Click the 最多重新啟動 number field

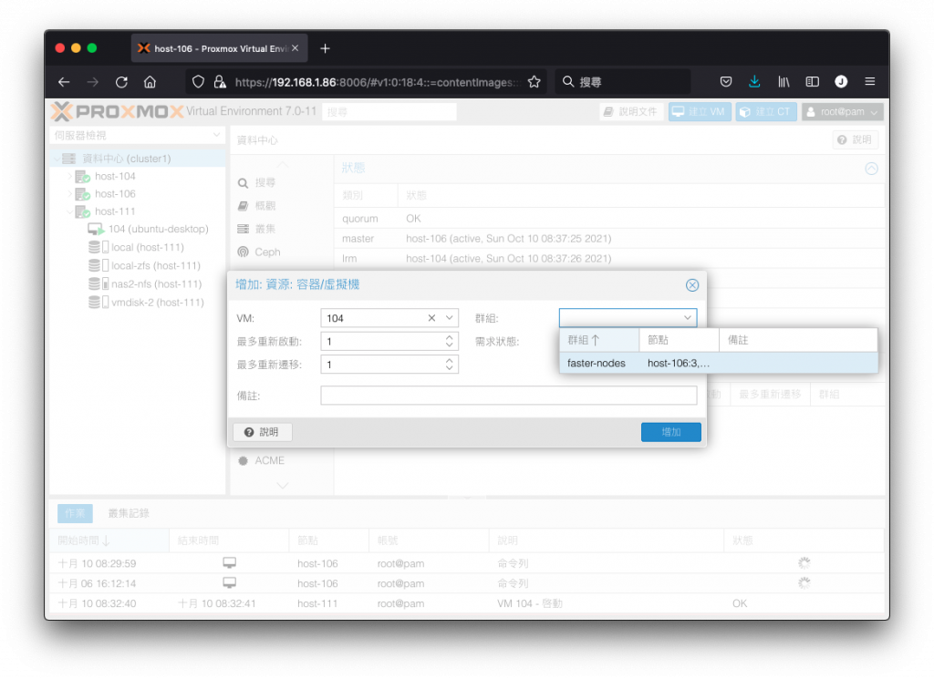382,342
